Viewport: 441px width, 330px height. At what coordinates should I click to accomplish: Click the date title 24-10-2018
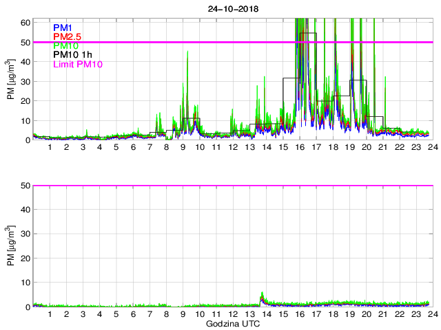click(232, 10)
